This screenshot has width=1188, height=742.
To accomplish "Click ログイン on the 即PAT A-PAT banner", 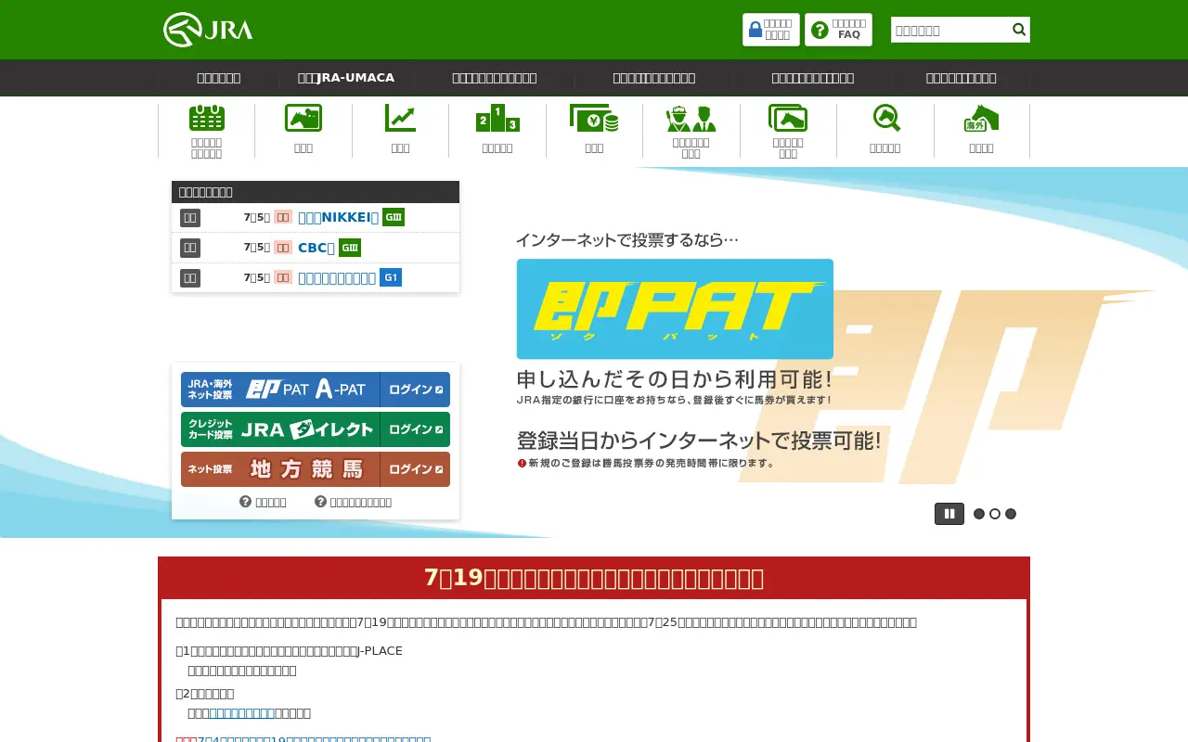I will click(415, 390).
